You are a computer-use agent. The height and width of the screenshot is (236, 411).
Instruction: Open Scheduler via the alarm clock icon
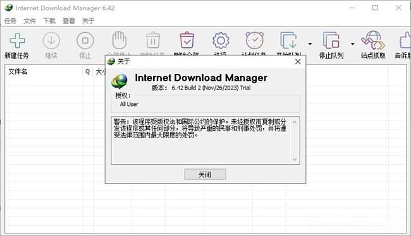click(x=255, y=40)
